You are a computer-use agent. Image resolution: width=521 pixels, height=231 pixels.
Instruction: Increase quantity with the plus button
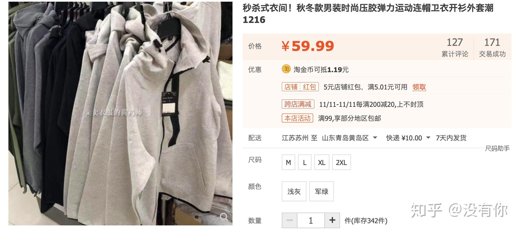(x=332, y=220)
